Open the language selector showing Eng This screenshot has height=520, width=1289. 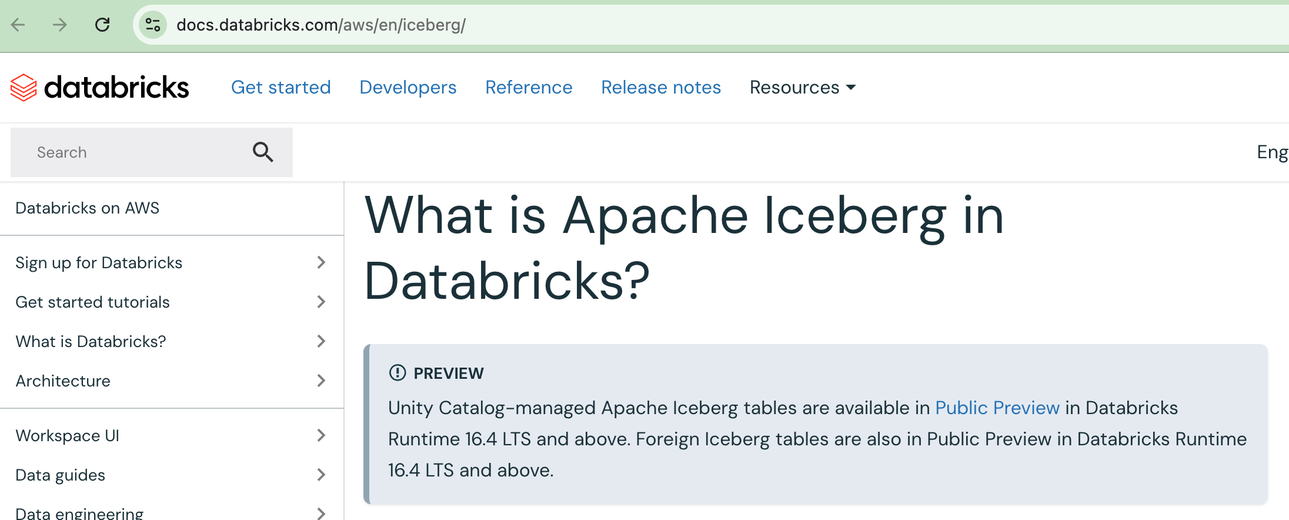click(1272, 152)
